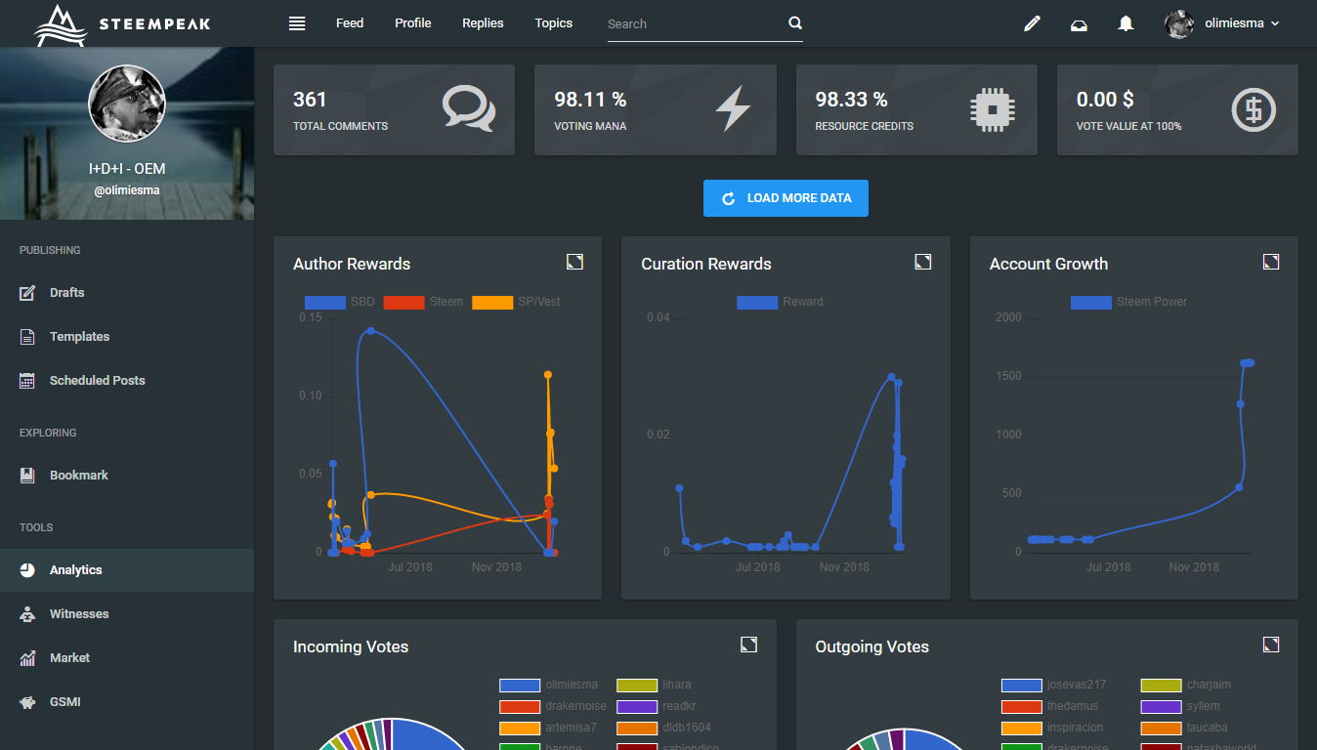Click the search magnifier icon
The height and width of the screenshot is (750, 1317).
click(x=795, y=23)
